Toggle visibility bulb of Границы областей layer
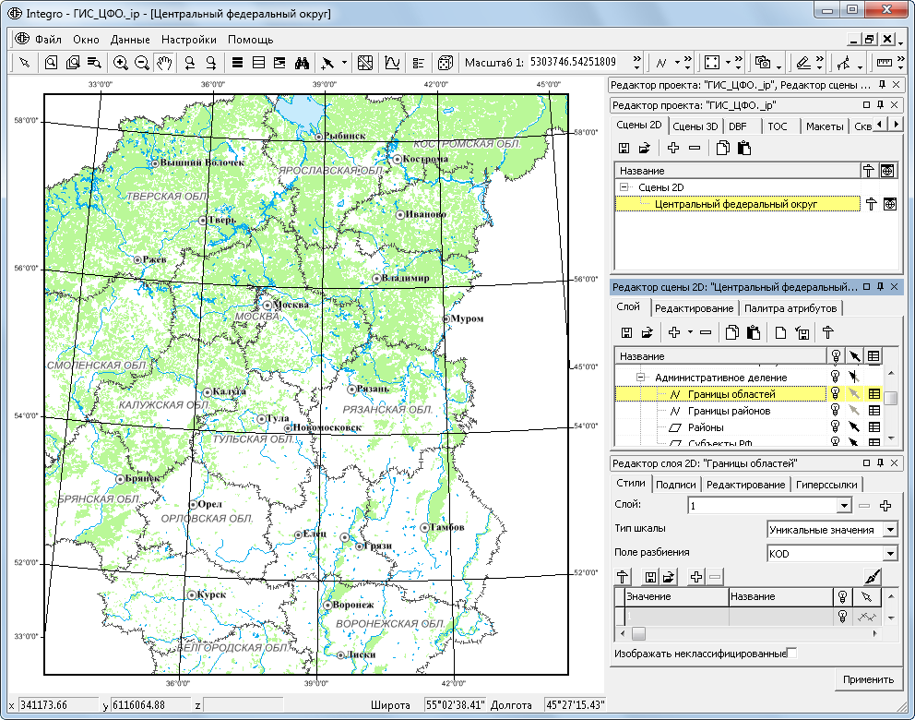Screen dimensions: 915x720 (835, 394)
